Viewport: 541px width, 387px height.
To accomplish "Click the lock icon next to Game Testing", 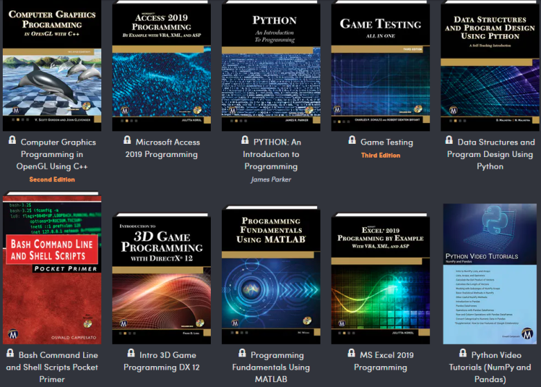I will (352, 140).
